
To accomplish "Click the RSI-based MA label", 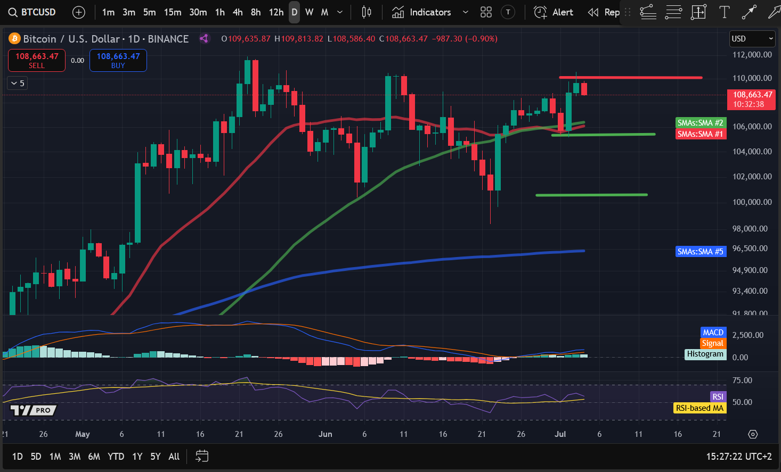I will pos(700,408).
